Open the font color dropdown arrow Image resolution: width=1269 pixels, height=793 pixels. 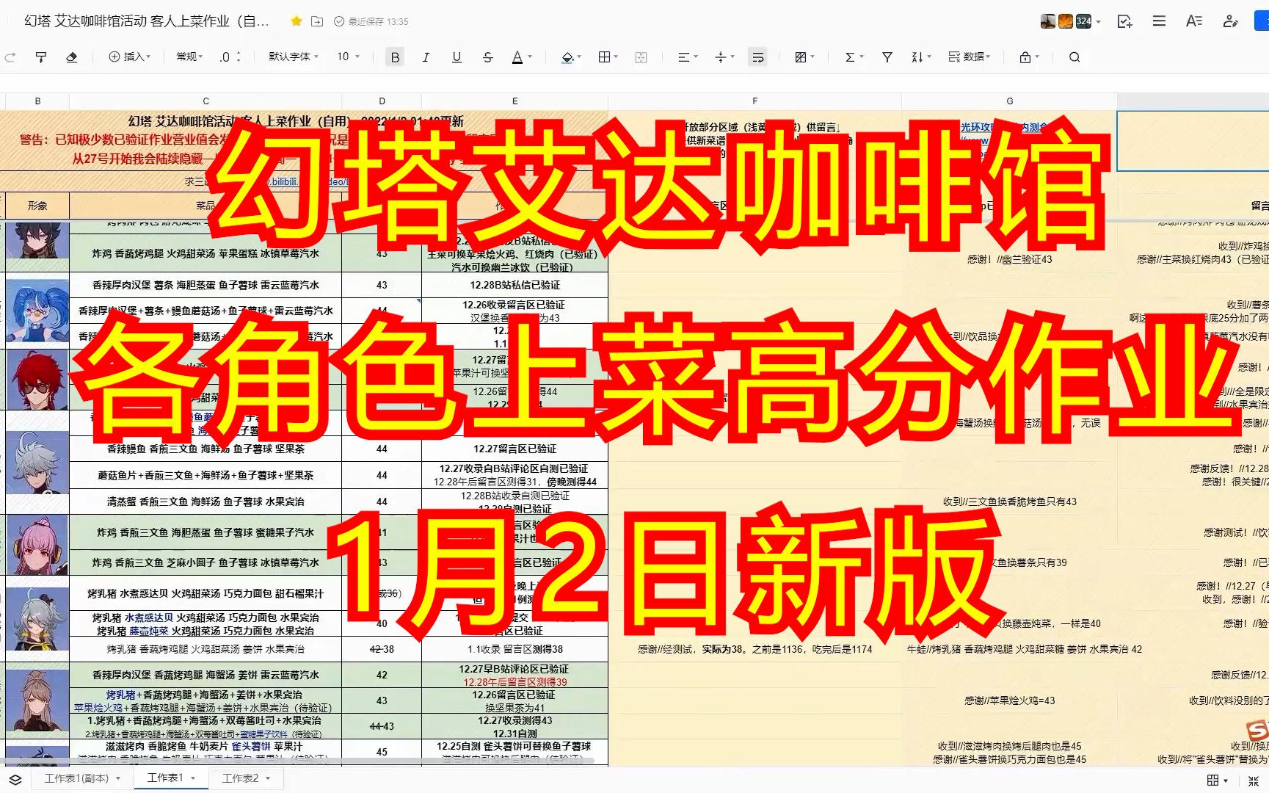529,57
